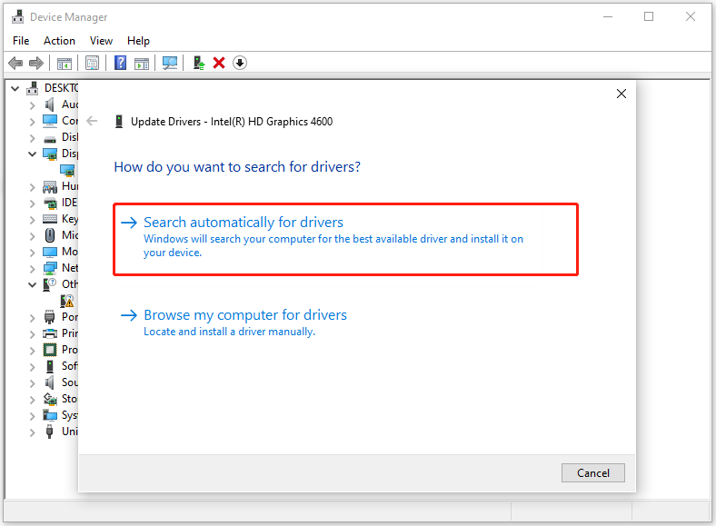
Task: Select the Print queues printer icon
Action: (50, 333)
